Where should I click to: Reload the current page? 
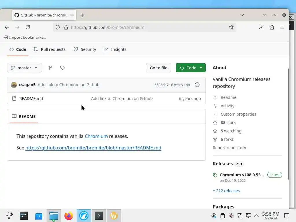coord(28,27)
